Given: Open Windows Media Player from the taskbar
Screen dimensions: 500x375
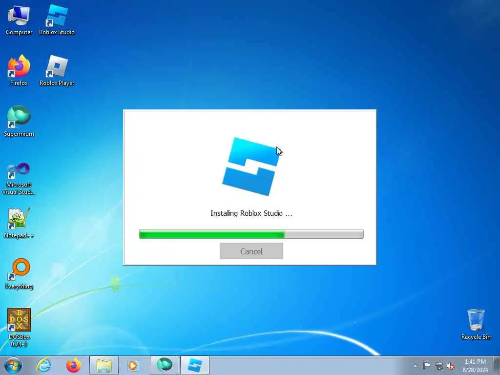Looking at the screenshot, I should 133,365.
